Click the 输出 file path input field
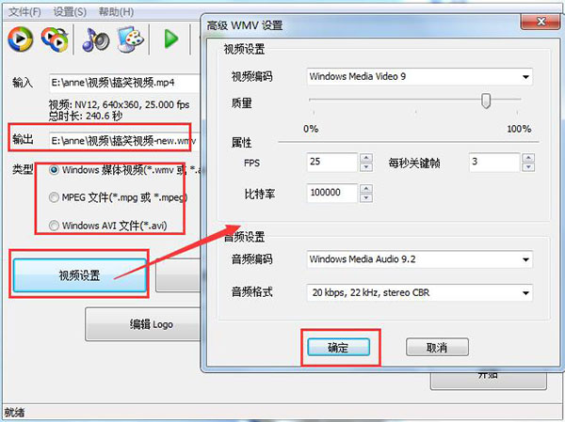 pos(124,141)
